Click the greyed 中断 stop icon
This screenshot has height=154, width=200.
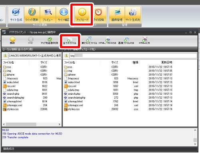30,41
